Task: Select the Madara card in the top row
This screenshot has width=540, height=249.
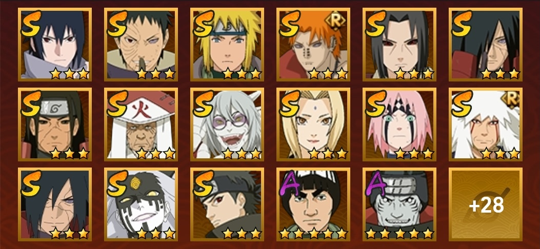Action: click(x=485, y=45)
